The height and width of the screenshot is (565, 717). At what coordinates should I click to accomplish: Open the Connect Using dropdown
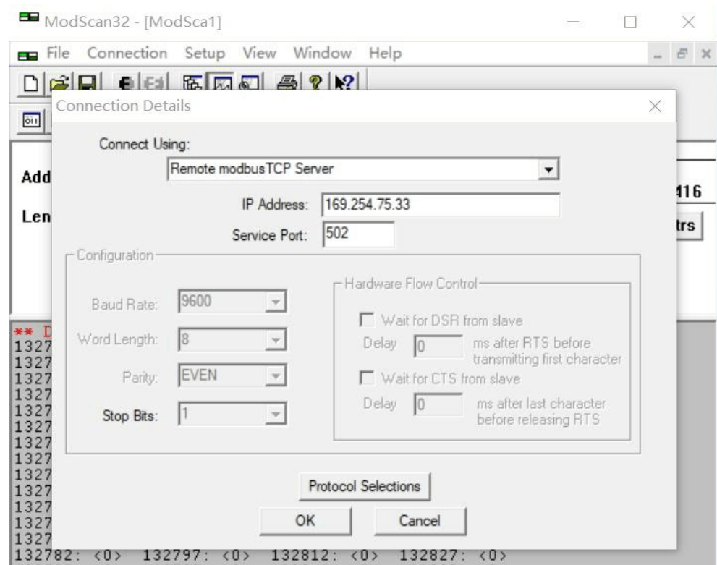548,169
